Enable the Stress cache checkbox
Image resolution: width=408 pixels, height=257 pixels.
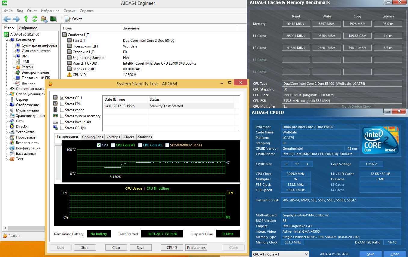click(x=62, y=110)
